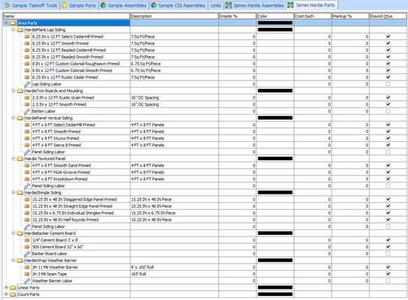Viewport: 408px width, 300px height.
Task: Click the Count Parts folder icon
Action: coord(13,294)
